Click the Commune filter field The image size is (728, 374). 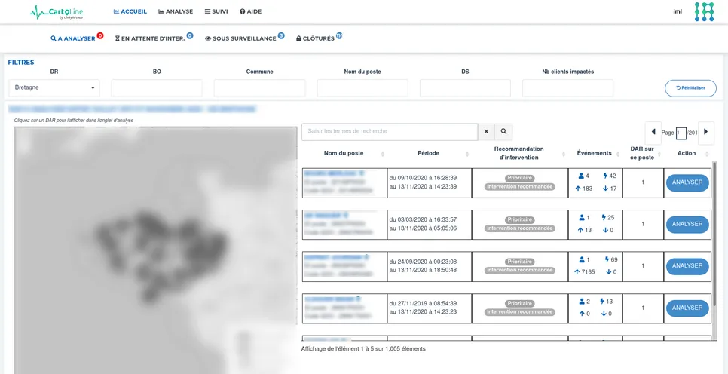click(x=259, y=87)
